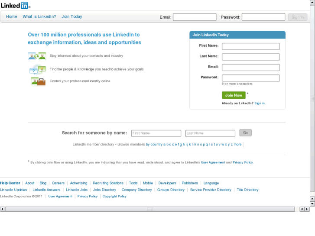Click the Sign in link below Join Now
The width and height of the screenshot is (315, 236).
click(260, 103)
